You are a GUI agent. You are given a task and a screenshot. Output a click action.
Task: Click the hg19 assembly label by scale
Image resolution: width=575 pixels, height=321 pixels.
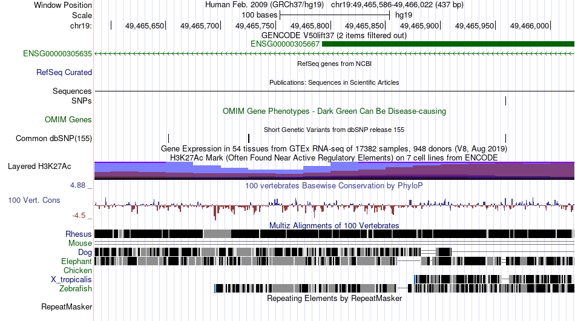(404, 15)
